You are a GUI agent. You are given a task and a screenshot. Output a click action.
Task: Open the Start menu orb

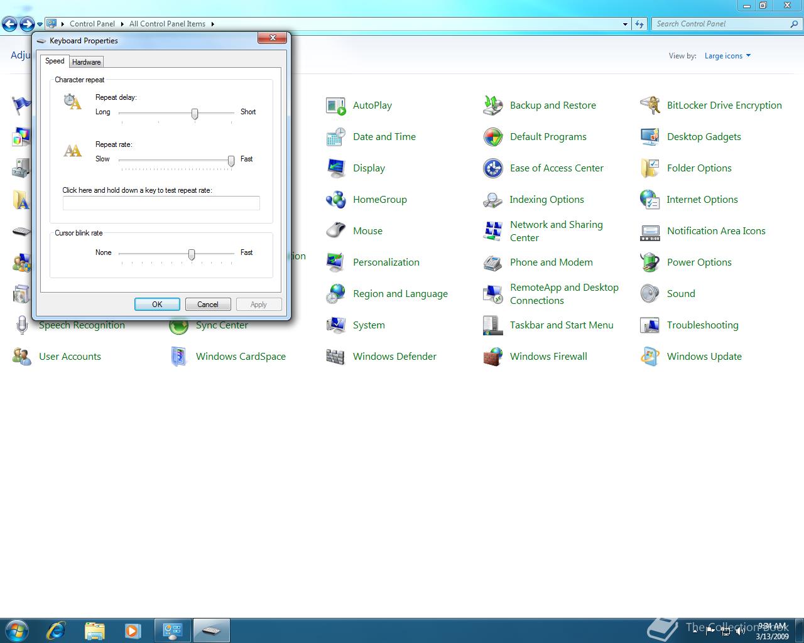click(x=16, y=630)
